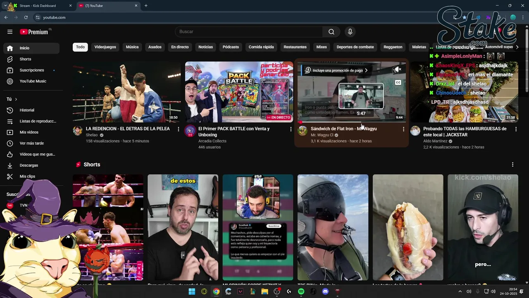Click the search magnifier button
The image size is (529, 298).
pyautogui.click(x=331, y=32)
